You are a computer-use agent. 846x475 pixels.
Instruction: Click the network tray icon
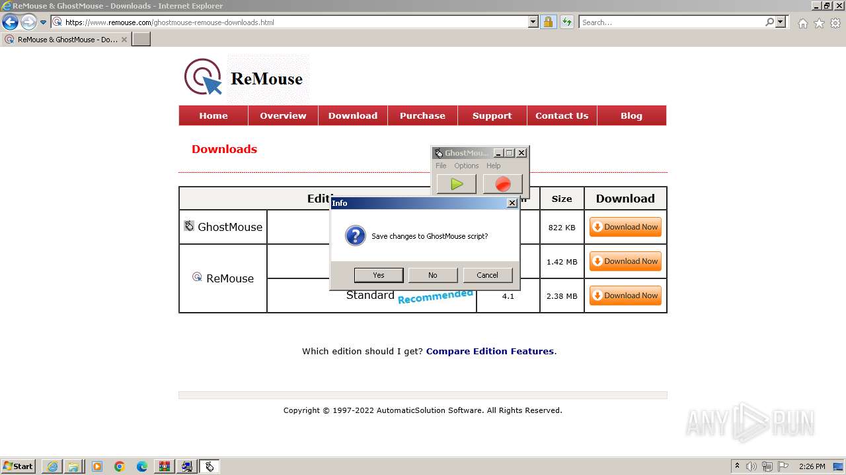[x=767, y=466]
